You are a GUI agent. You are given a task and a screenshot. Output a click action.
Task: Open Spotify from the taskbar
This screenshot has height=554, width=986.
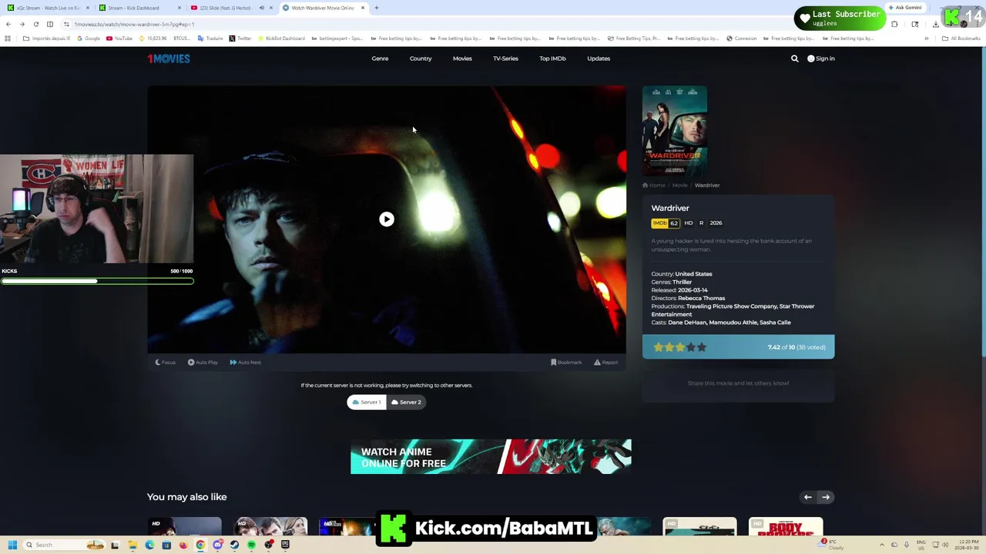coord(251,545)
